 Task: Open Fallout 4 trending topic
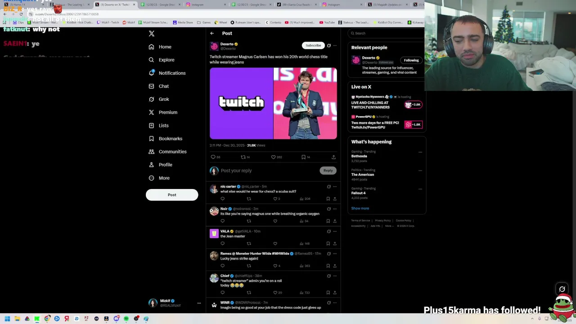(387, 193)
